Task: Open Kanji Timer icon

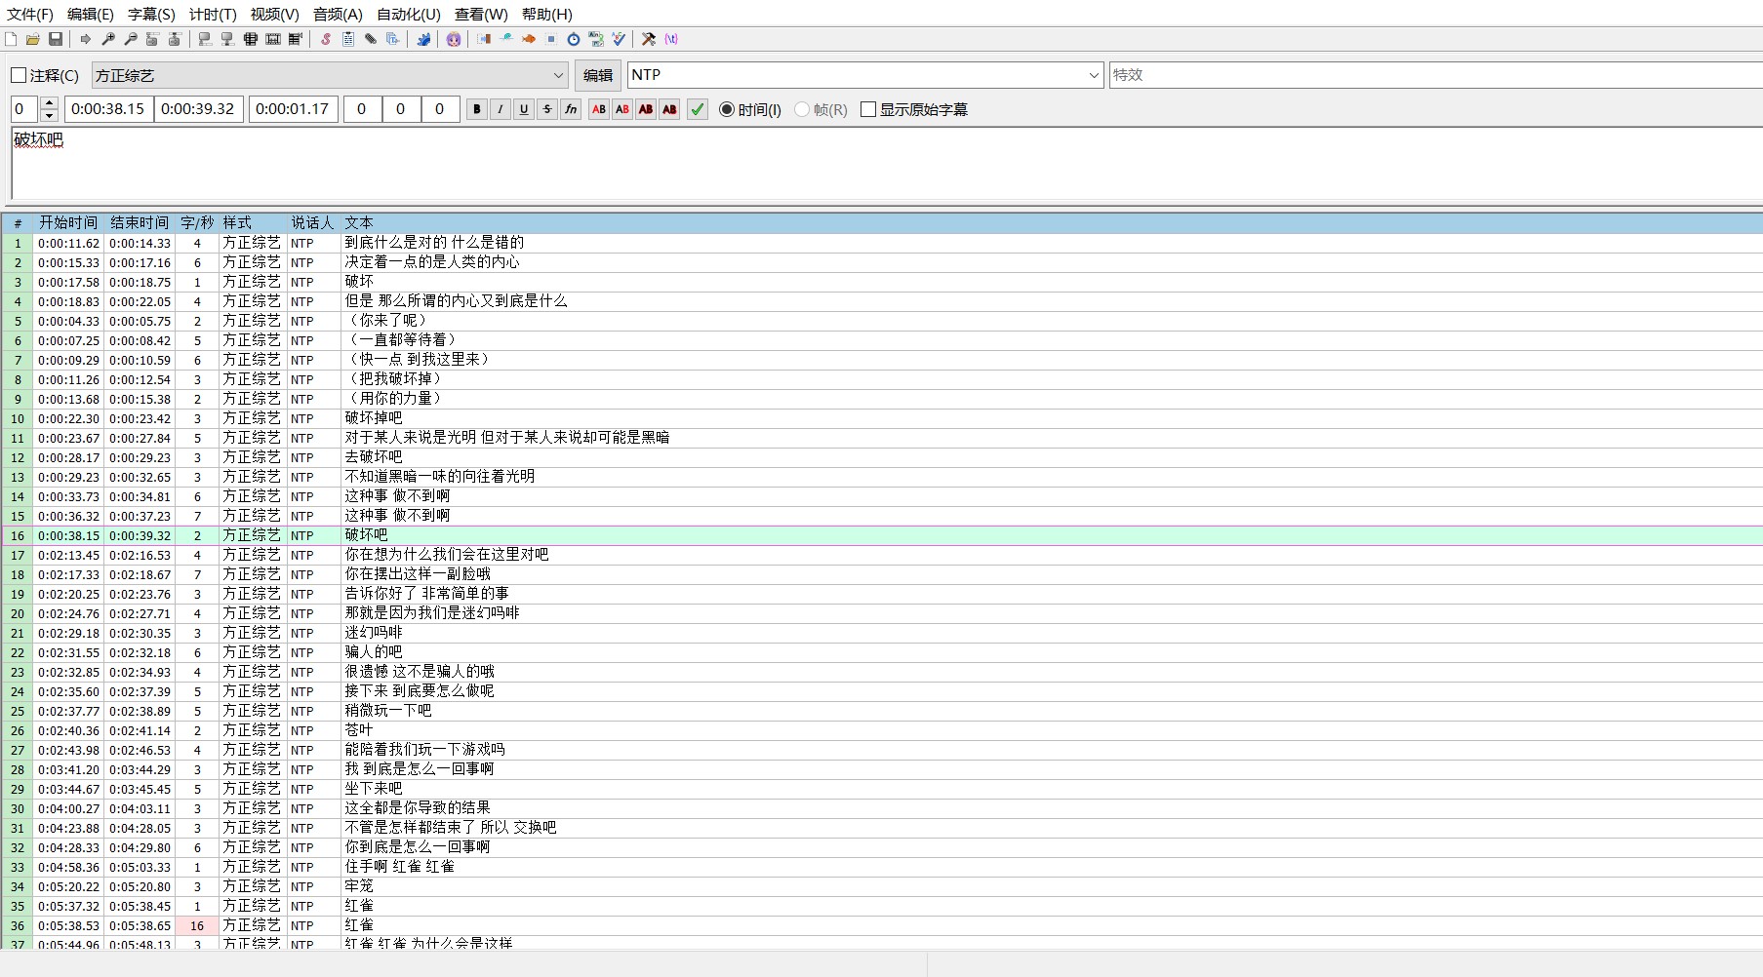Action: point(596,39)
